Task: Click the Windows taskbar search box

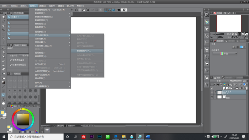Action: click(36, 136)
